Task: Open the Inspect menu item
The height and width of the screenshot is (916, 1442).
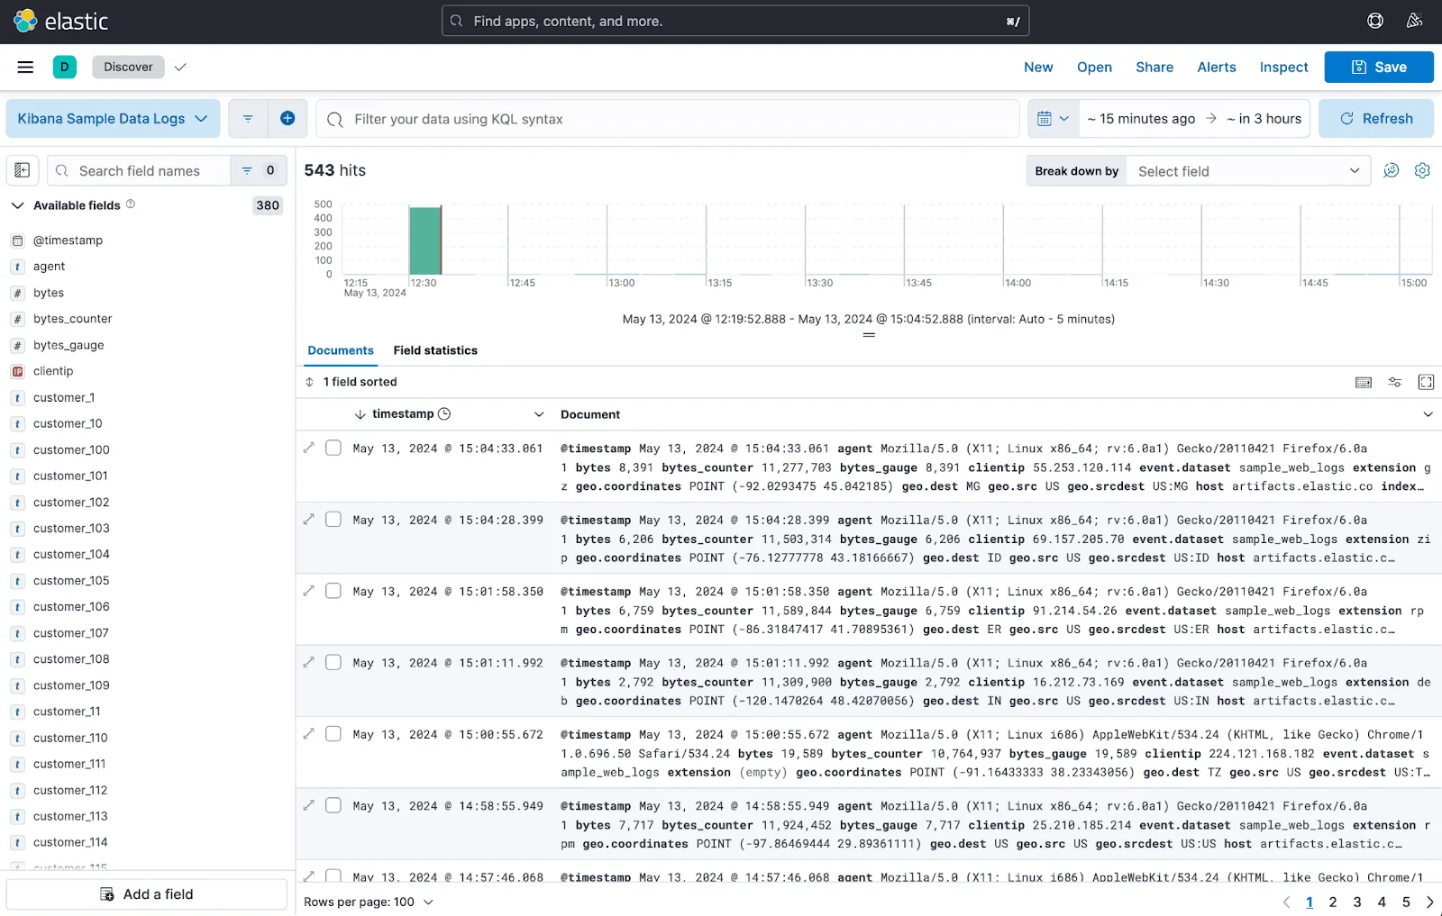Action: coord(1283,67)
